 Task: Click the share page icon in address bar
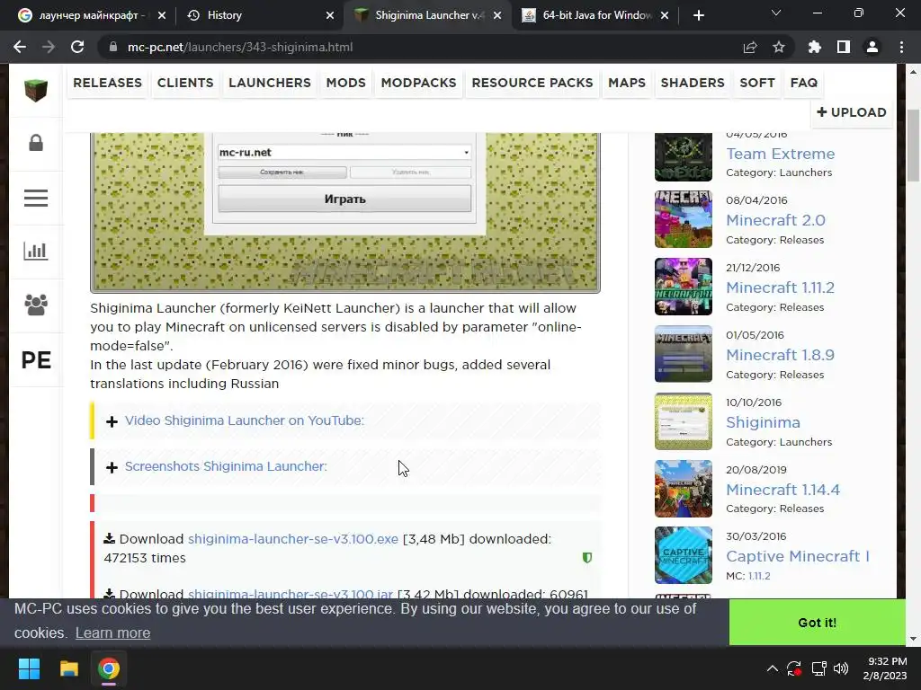coord(750,47)
